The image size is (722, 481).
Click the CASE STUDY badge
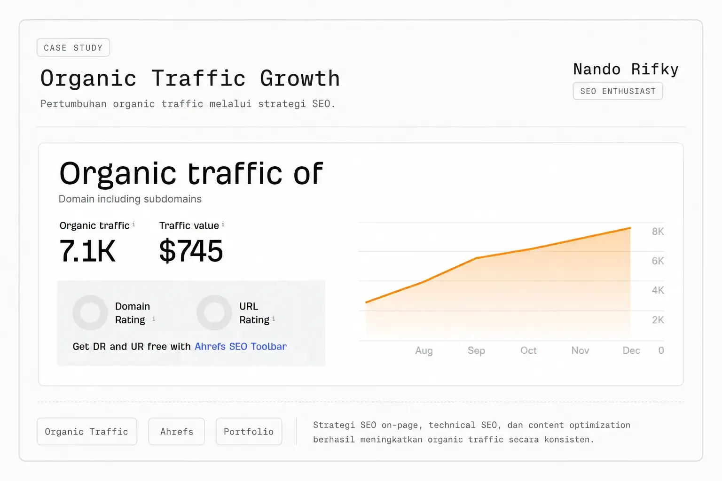[73, 47]
